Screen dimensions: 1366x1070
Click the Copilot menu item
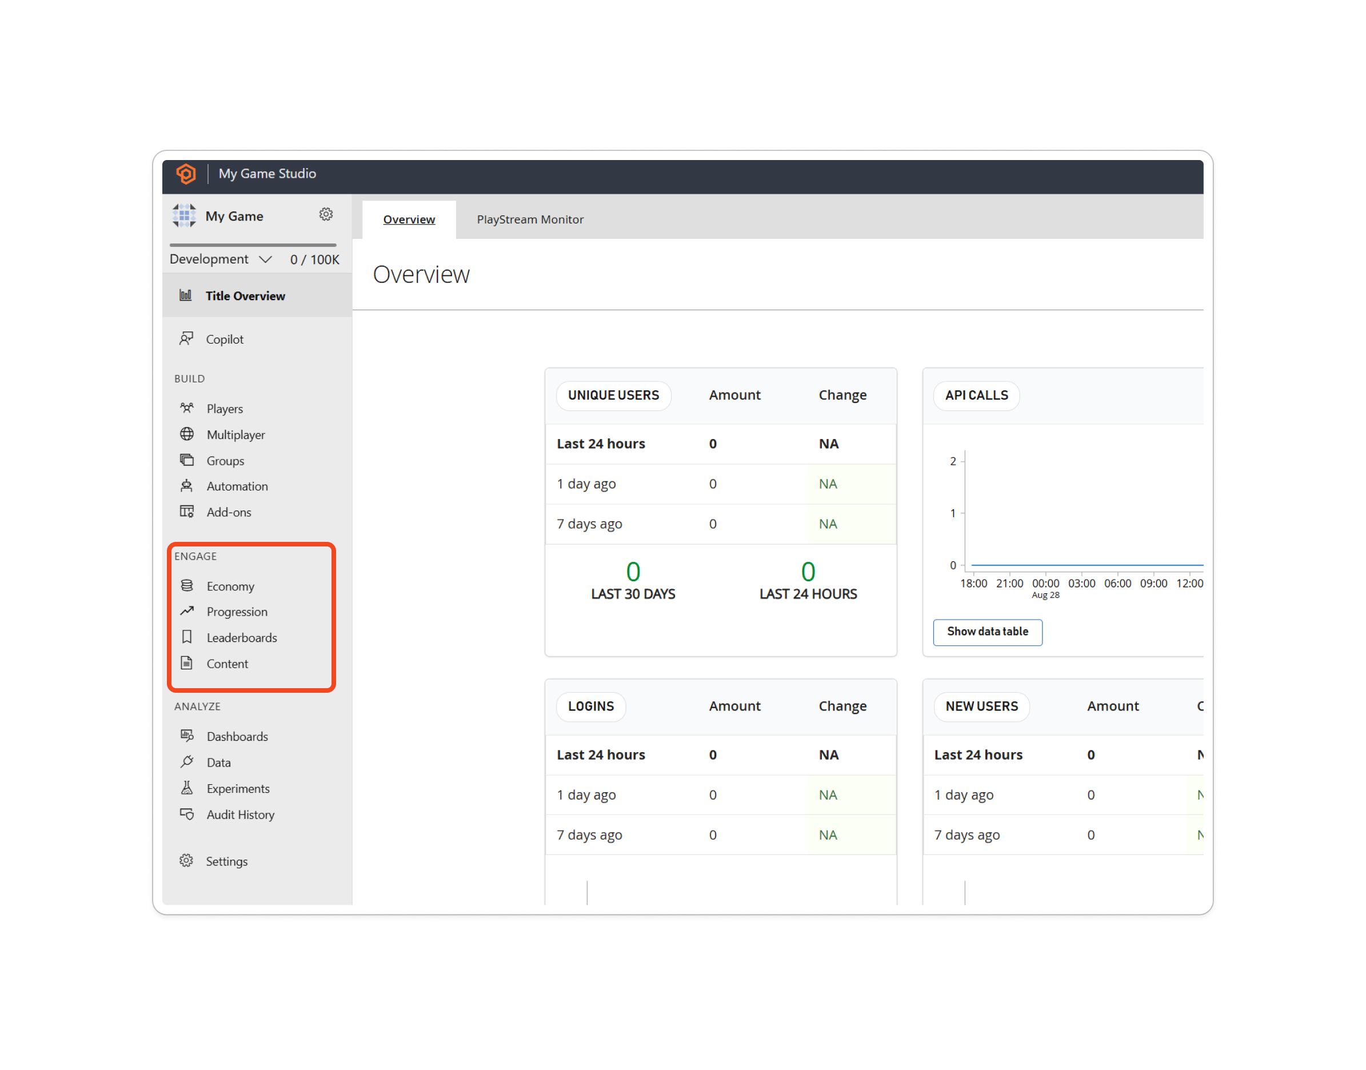[x=225, y=338]
